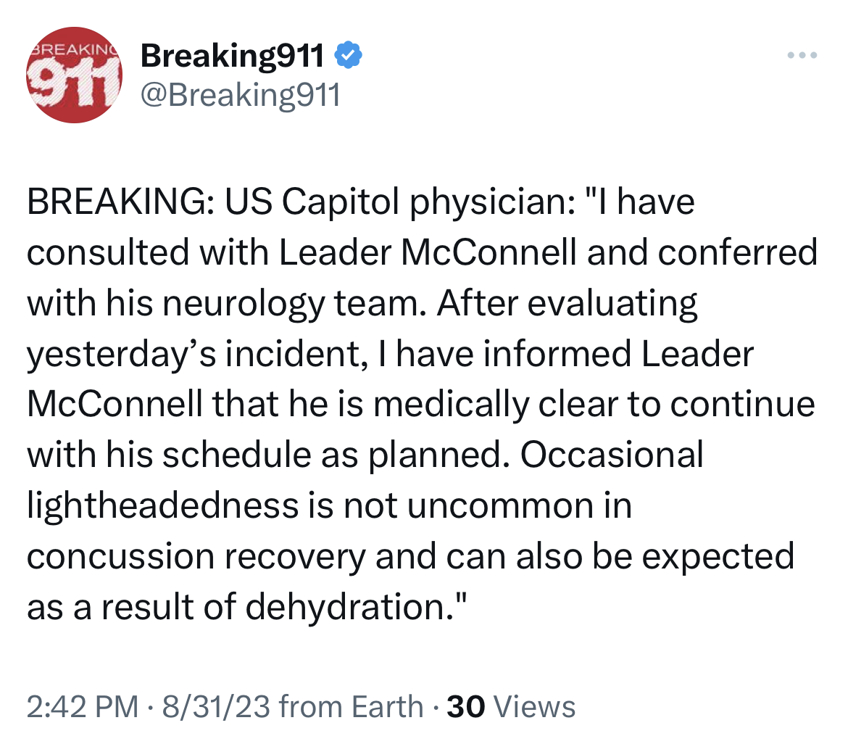848x736 pixels.
Task: Click 'concussion recovery' in the tweet text
Action: tap(196, 558)
